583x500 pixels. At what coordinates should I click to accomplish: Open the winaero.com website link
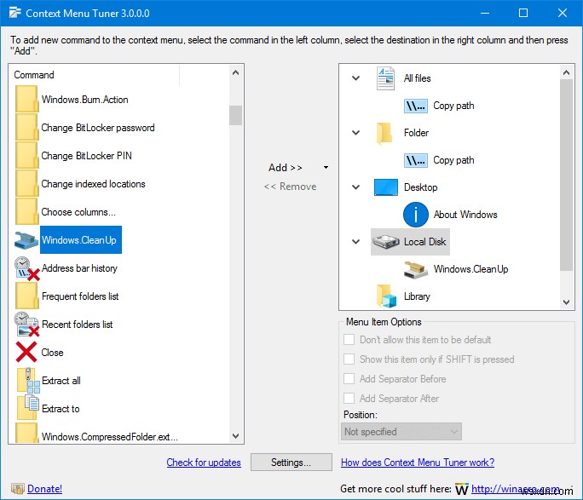click(x=516, y=489)
